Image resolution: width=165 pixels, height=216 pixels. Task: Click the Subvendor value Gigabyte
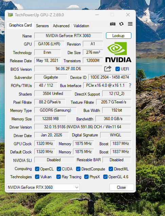(x=51, y=77)
